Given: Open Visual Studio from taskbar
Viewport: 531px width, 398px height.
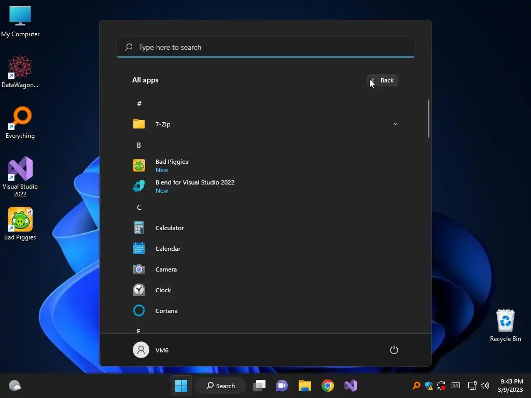Looking at the screenshot, I should pyautogui.click(x=351, y=386).
